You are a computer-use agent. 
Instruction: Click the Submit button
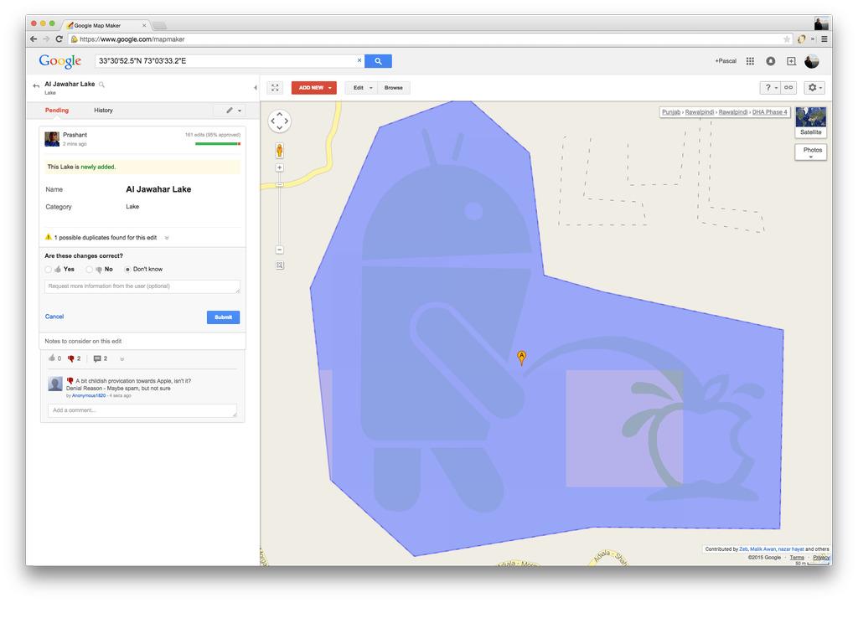point(223,317)
